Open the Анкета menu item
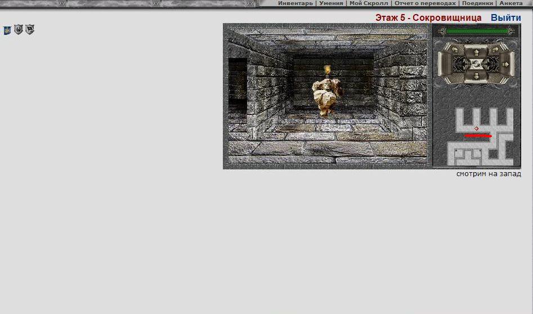Image resolution: width=533 pixels, height=314 pixels. (511, 3)
